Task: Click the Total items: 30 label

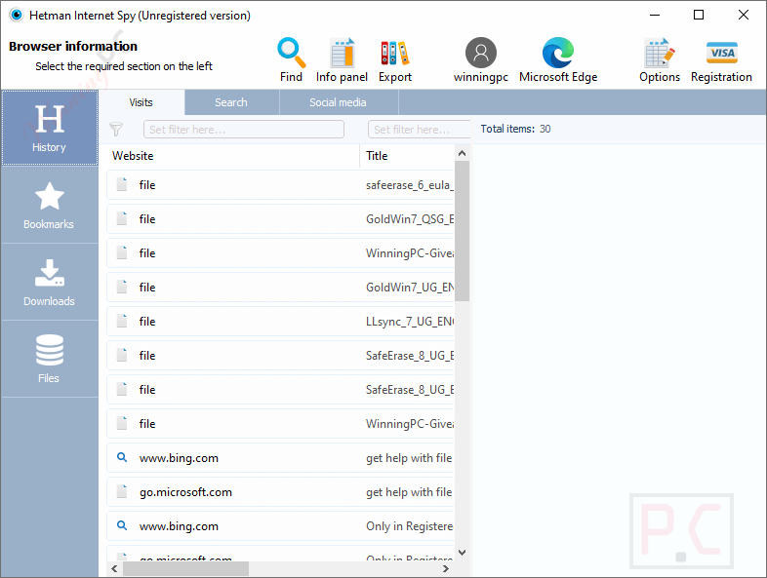Action: 515,129
